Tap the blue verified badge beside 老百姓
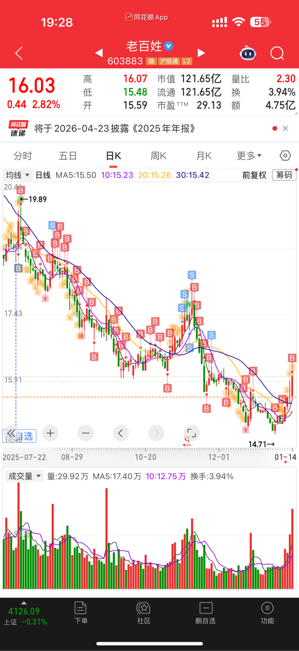The height and width of the screenshot is (651, 299). (x=169, y=46)
